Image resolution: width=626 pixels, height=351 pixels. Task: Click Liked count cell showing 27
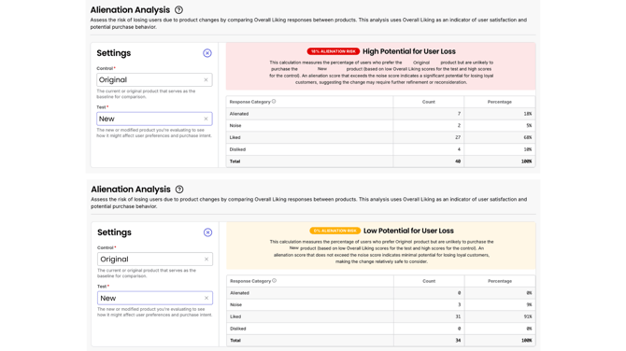[x=428, y=137]
